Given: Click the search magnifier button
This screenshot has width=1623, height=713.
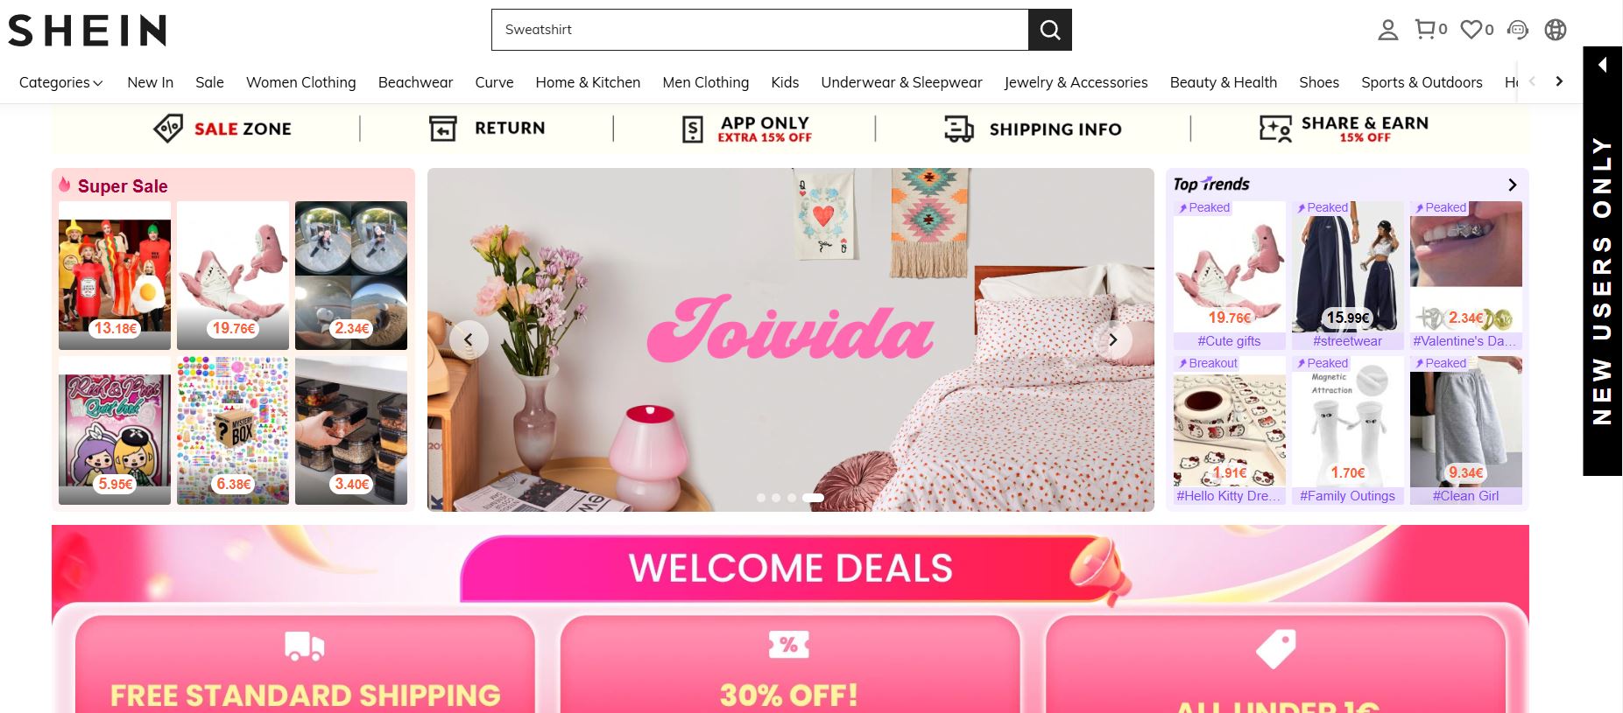Looking at the screenshot, I should coord(1049,30).
